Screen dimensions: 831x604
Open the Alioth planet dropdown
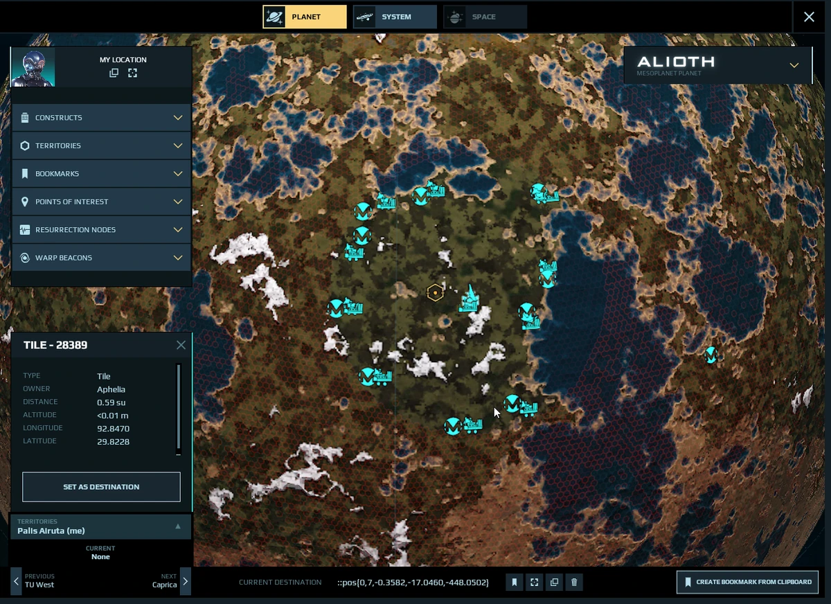pyautogui.click(x=794, y=64)
